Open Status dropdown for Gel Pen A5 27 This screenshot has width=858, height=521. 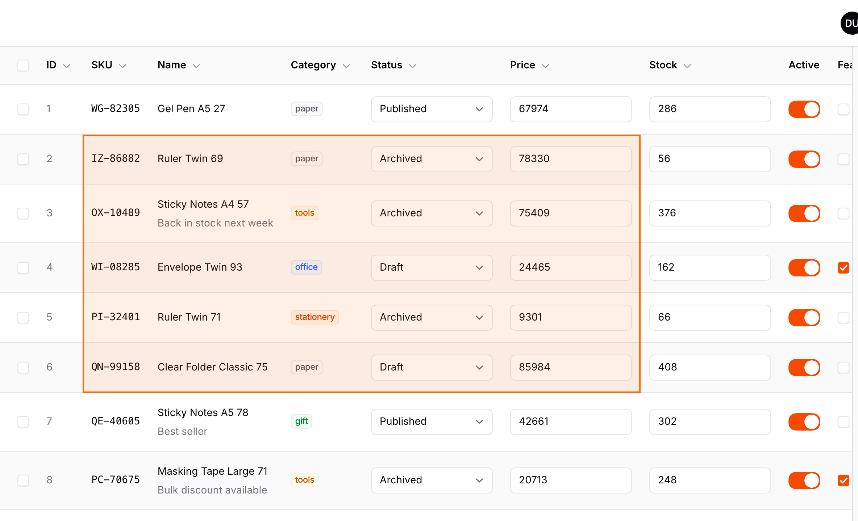(432, 109)
